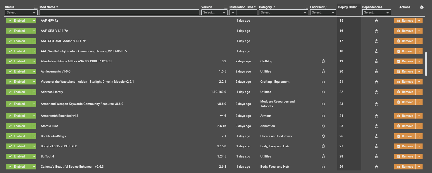Toggle Enabled status for AAF_VanillaKinkyCreatureAnimations_Themes
The image size is (432, 173).
(x=19, y=51)
